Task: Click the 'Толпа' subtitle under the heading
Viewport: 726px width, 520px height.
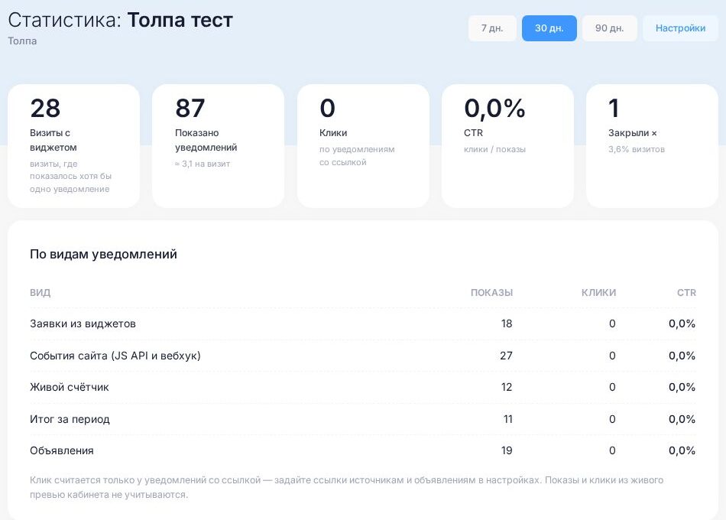Action: (x=22, y=41)
